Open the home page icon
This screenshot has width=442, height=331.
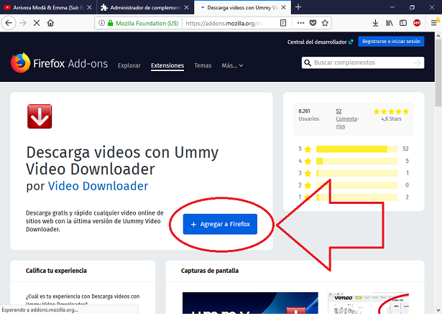point(50,23)
